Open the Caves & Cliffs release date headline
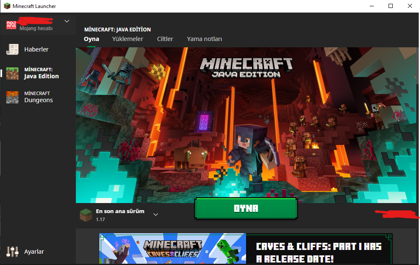 pyautogui.click(x=319, y=252)
